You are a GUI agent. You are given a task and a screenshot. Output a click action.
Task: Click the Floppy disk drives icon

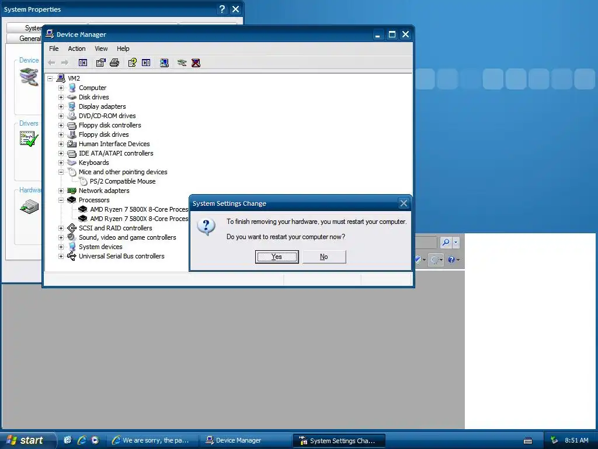coord(72,134)
